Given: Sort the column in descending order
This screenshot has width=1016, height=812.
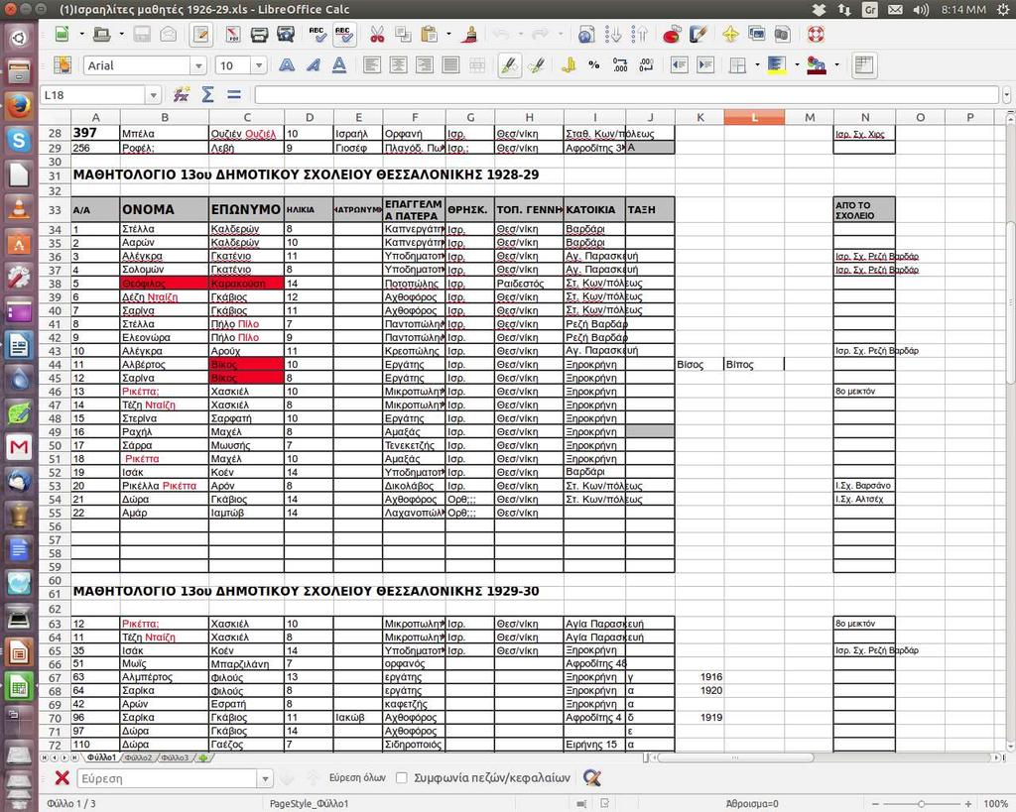Looking at the screenshot, I should pos(640,34).
